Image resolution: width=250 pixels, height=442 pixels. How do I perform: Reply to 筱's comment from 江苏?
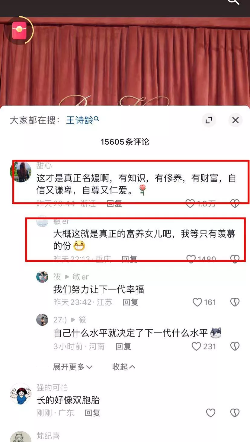[x=130, y=302]
